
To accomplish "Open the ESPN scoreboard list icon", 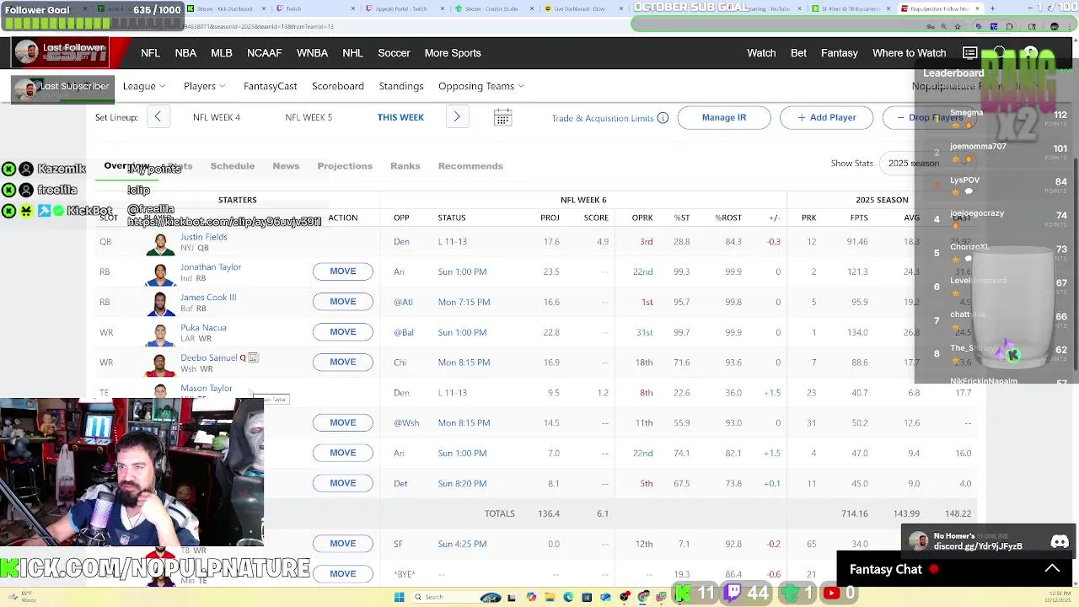I will tap(970, 53).
